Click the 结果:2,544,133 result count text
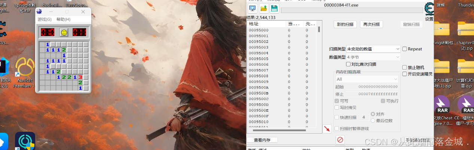The image size is (474, 150). tap(261, 18)
